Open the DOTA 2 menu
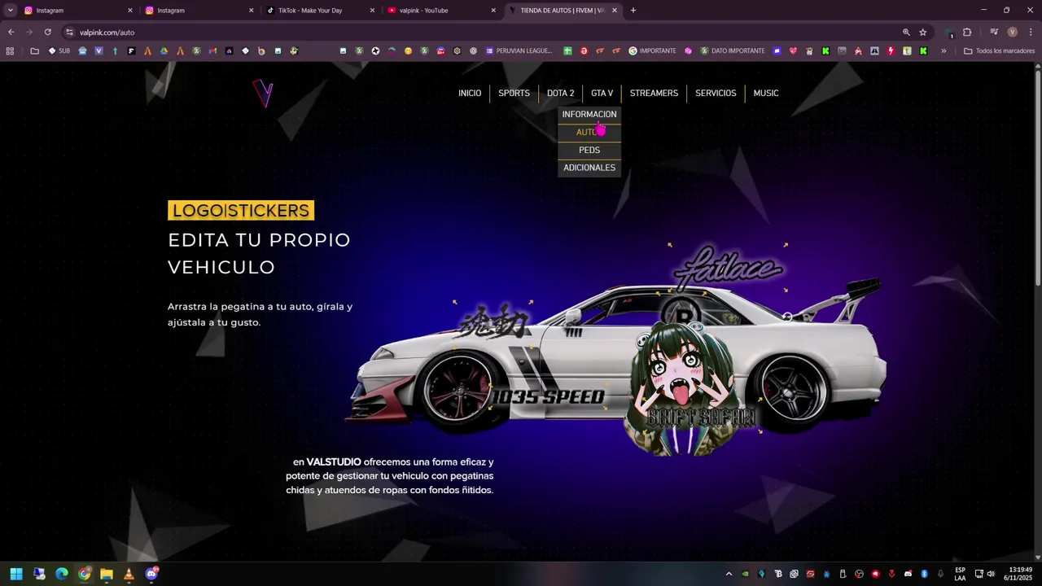1042x586 pixels. point(560,94)
